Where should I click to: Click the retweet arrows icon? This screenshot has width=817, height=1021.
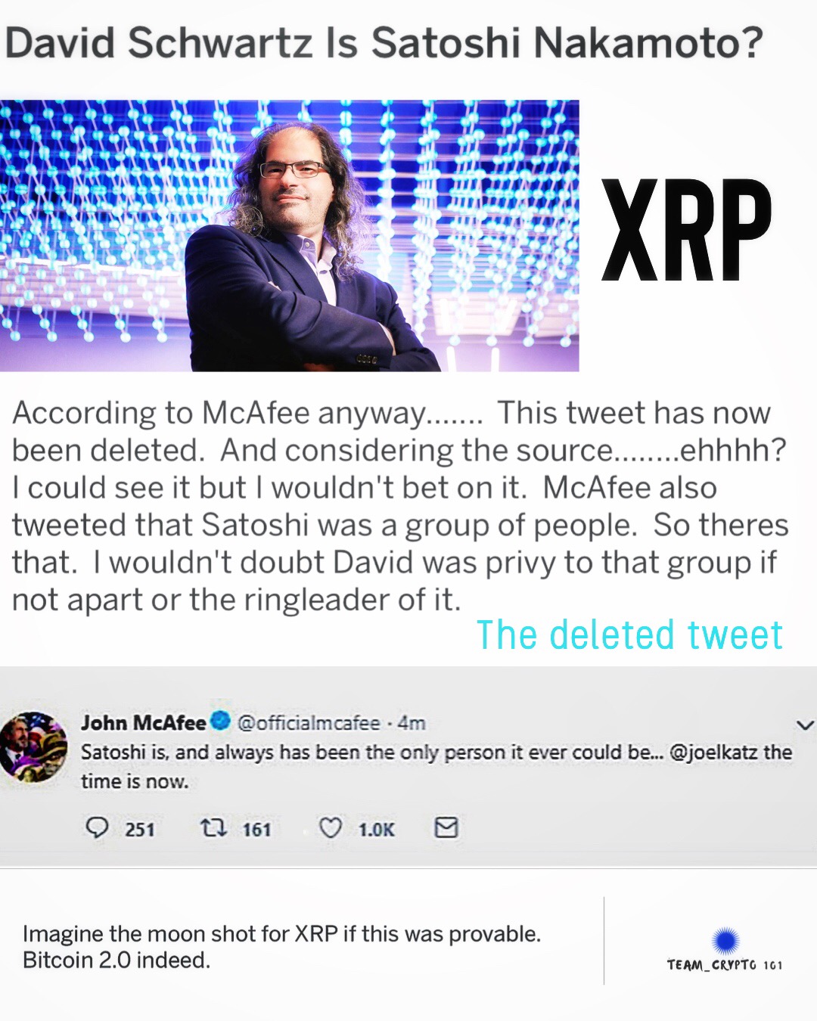click(x=213, y=827)
